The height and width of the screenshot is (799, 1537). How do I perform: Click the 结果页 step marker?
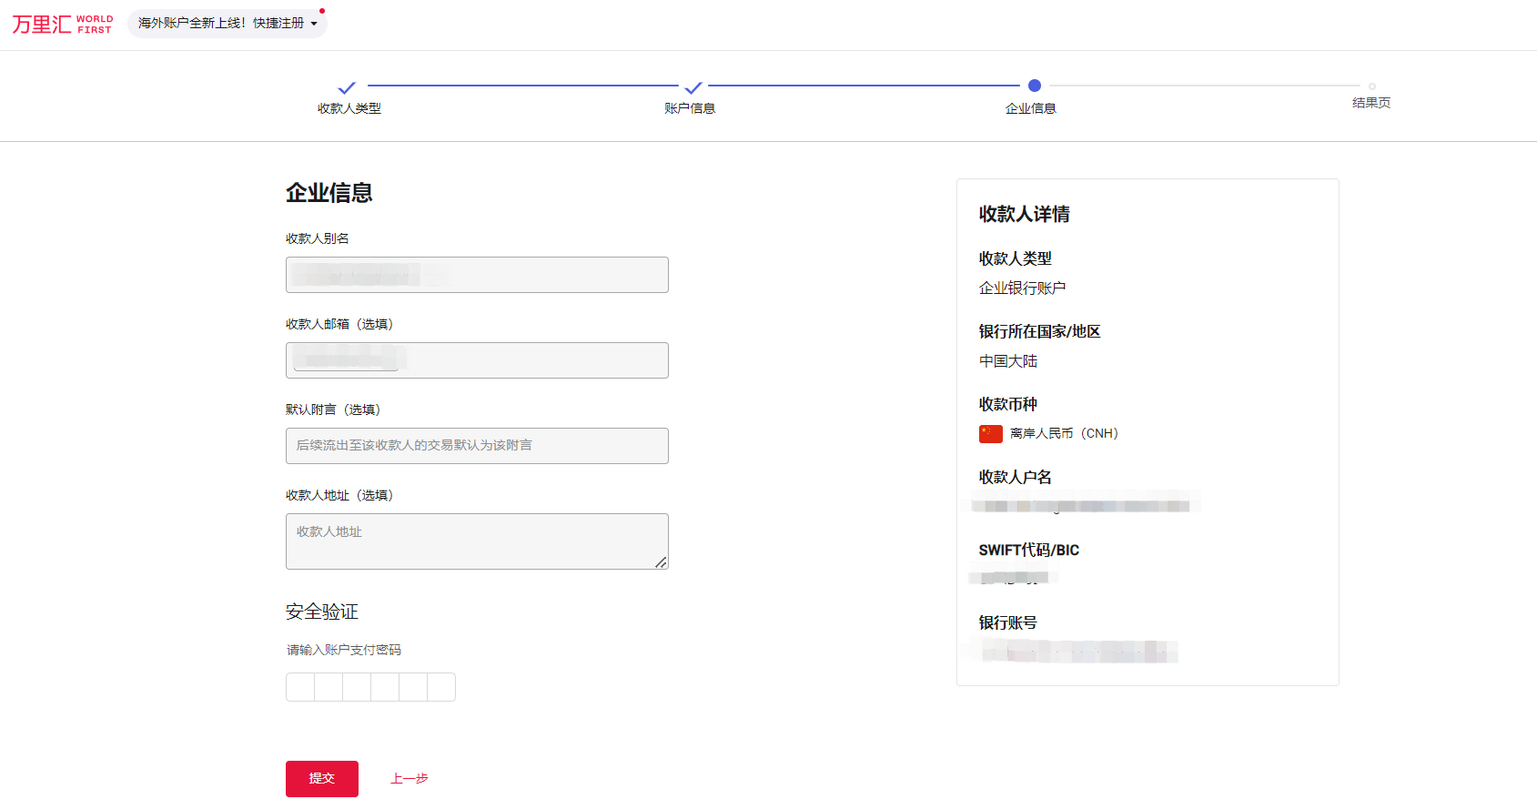click(x=1371, y=86)
